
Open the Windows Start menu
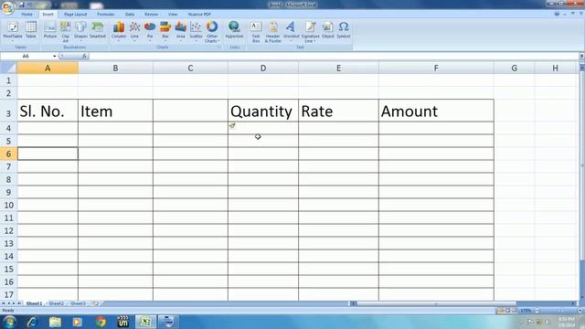tap(9, 322)
